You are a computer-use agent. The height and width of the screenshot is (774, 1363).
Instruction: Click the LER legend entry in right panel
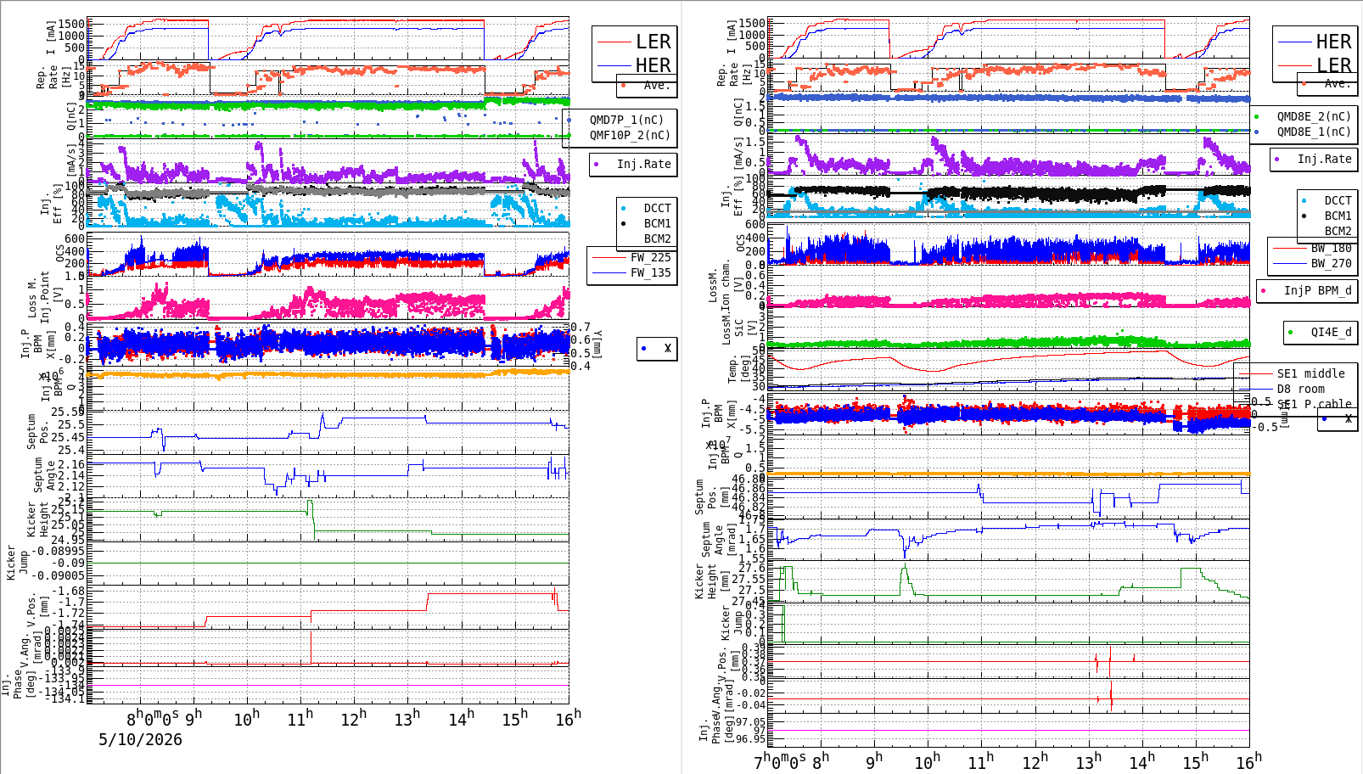click(x=1334, y=65)
